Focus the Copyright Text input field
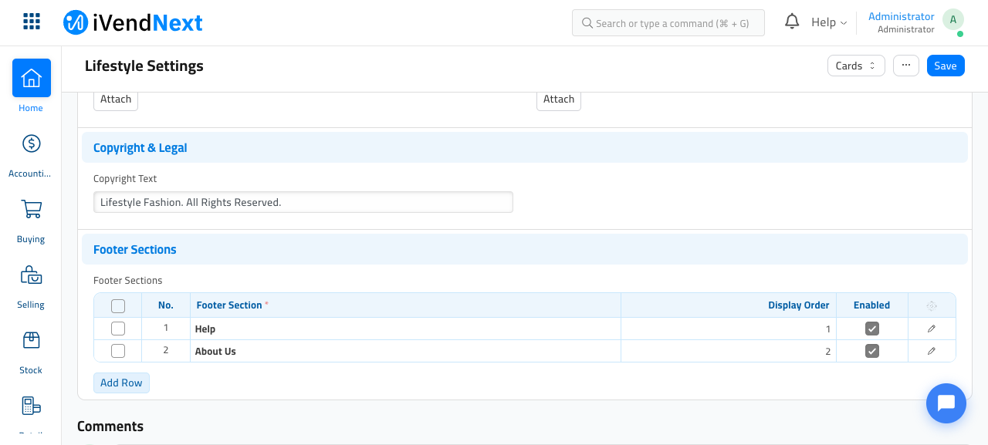Screen dimensions: 988x445 coord(303,202)
